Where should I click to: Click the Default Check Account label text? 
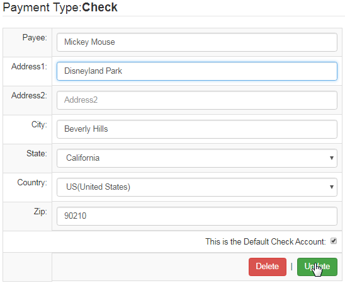(266, 241)
